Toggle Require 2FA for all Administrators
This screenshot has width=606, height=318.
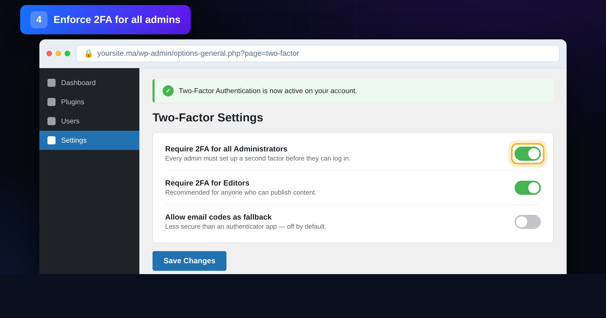(527, 154)
